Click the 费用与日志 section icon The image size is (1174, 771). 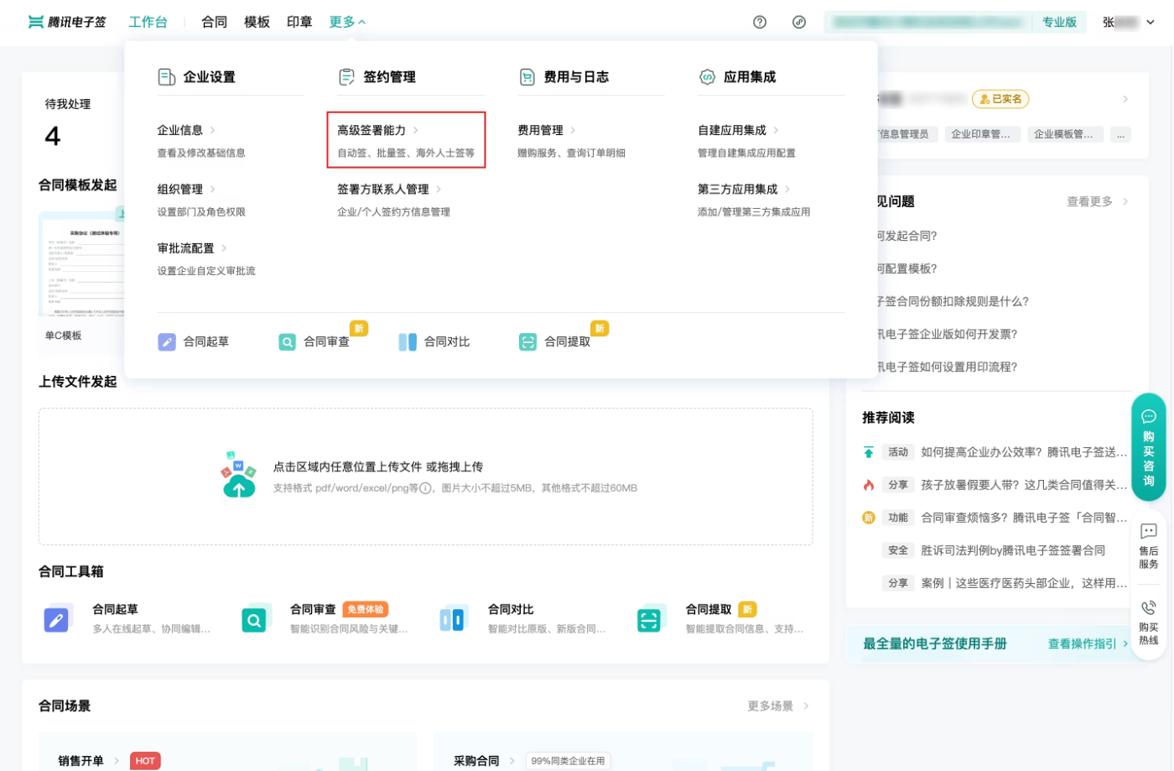pos(527,77)
